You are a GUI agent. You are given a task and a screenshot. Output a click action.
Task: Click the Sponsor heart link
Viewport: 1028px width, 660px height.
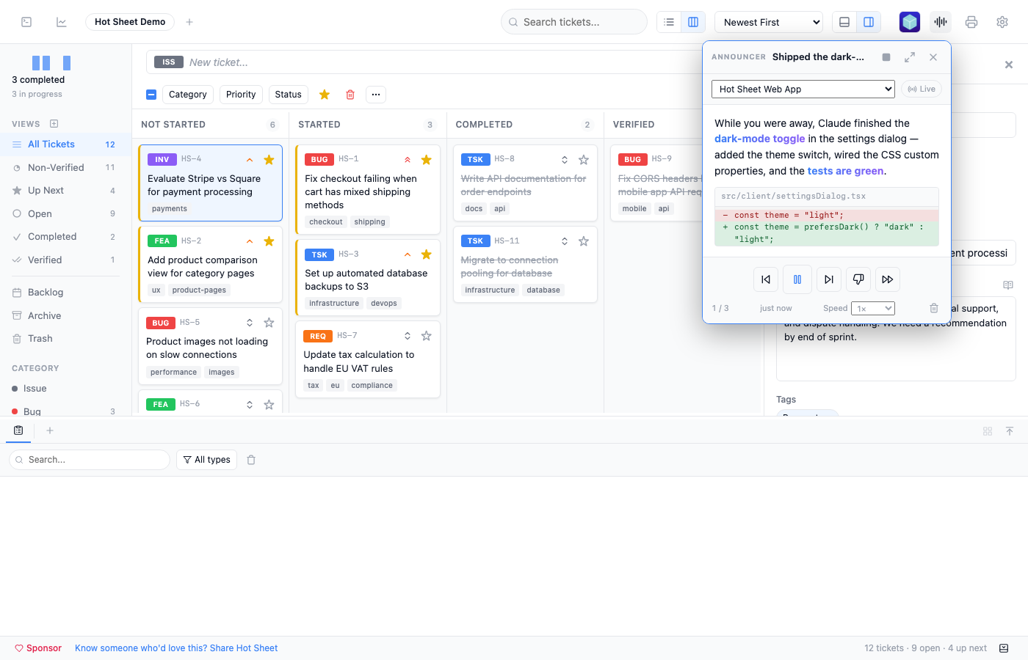coord(38,648)
